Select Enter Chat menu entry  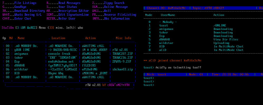(x=17, y=19)
